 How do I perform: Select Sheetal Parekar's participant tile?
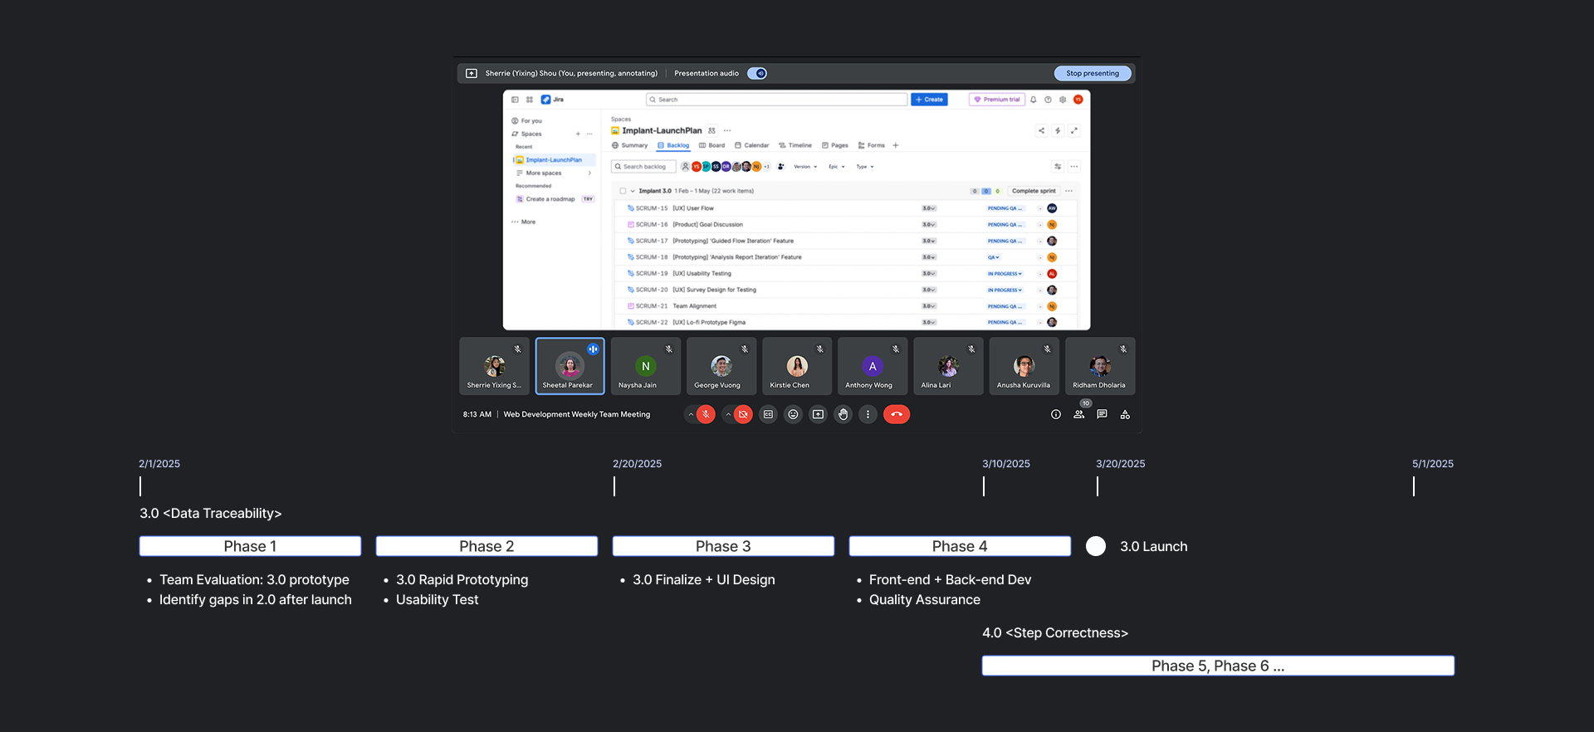point(570,366)
